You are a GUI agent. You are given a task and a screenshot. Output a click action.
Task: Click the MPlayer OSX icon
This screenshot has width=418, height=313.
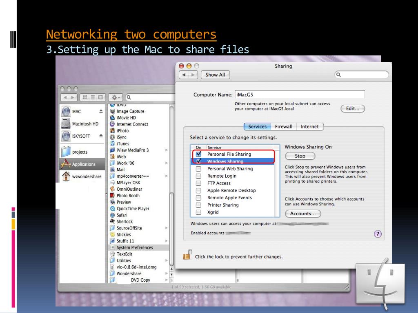(x=113, y=183)
